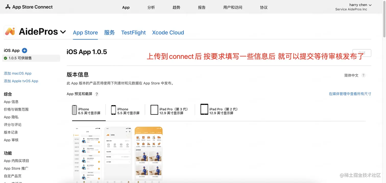This screenshot has width=386, height=183.
Task: Open 版本记录 in sidebar
Action: pyautogui.click(x=11, y=132)
